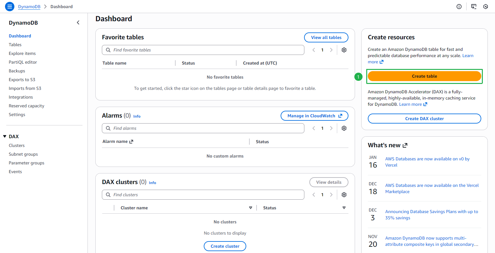
Task: Open Backups in the sidebar
Action: [17, 71]
